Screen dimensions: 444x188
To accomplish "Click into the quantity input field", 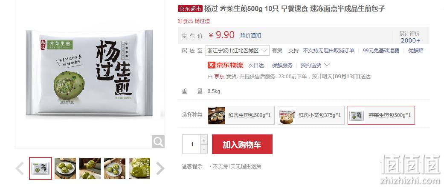I will click(192, 144).
